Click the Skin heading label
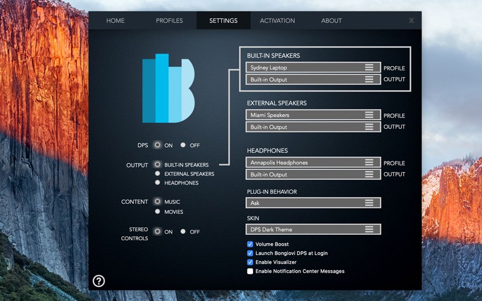 click(x=253, y=218)
